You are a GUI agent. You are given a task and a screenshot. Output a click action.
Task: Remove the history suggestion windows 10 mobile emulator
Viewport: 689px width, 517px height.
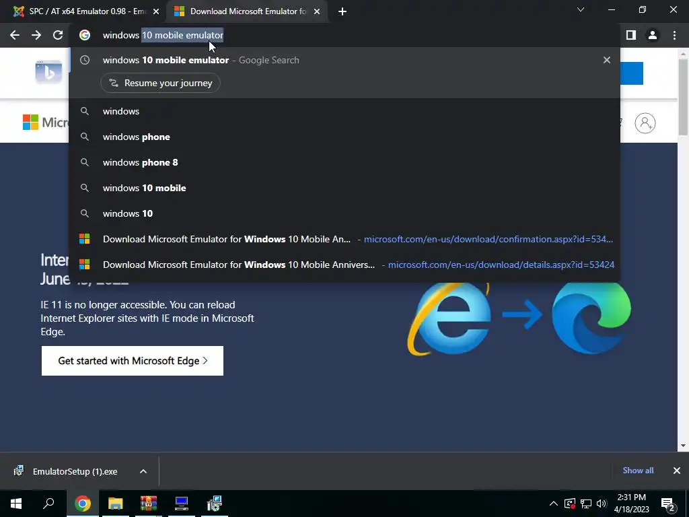coord(607,60)
